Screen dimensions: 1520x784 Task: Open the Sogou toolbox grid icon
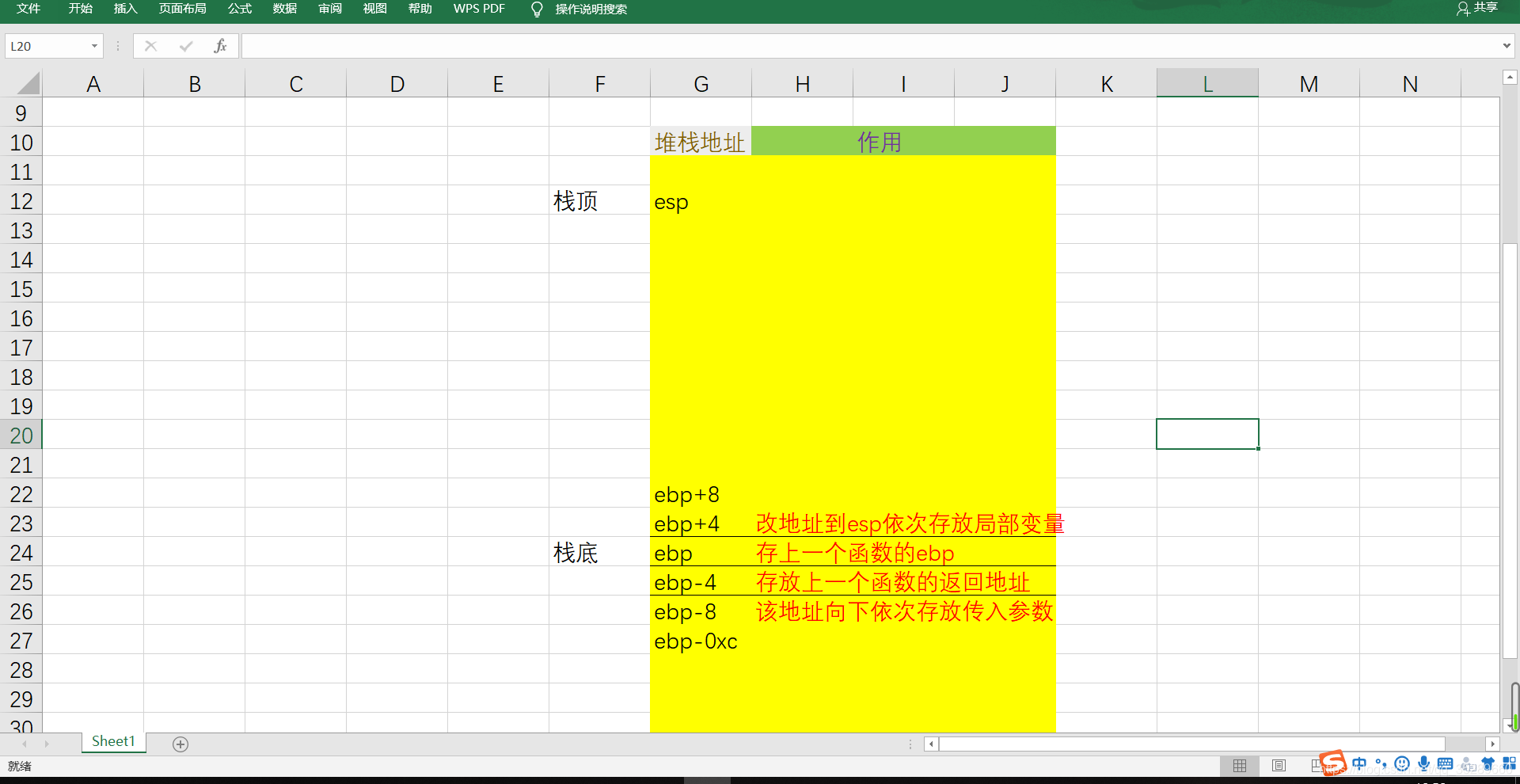click(1508, 764)
